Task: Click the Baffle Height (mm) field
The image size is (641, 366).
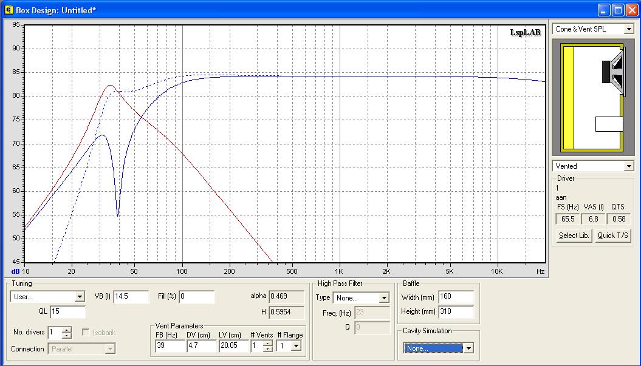Action: (456, 311)
